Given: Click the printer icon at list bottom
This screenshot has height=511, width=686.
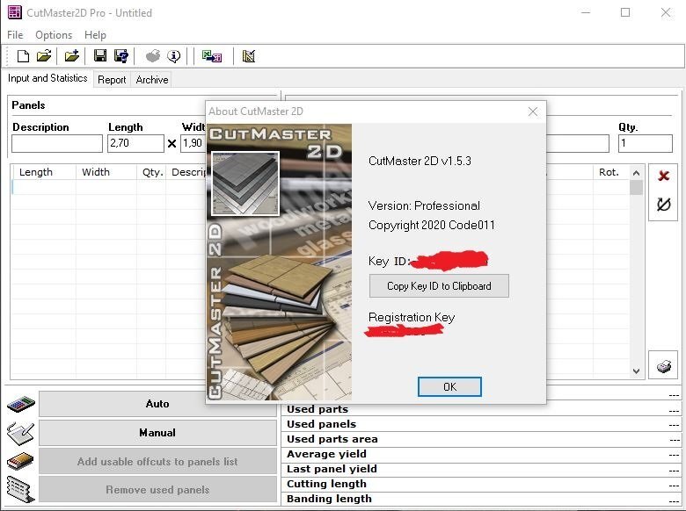Looking at the screenshot, I should 663,365.
